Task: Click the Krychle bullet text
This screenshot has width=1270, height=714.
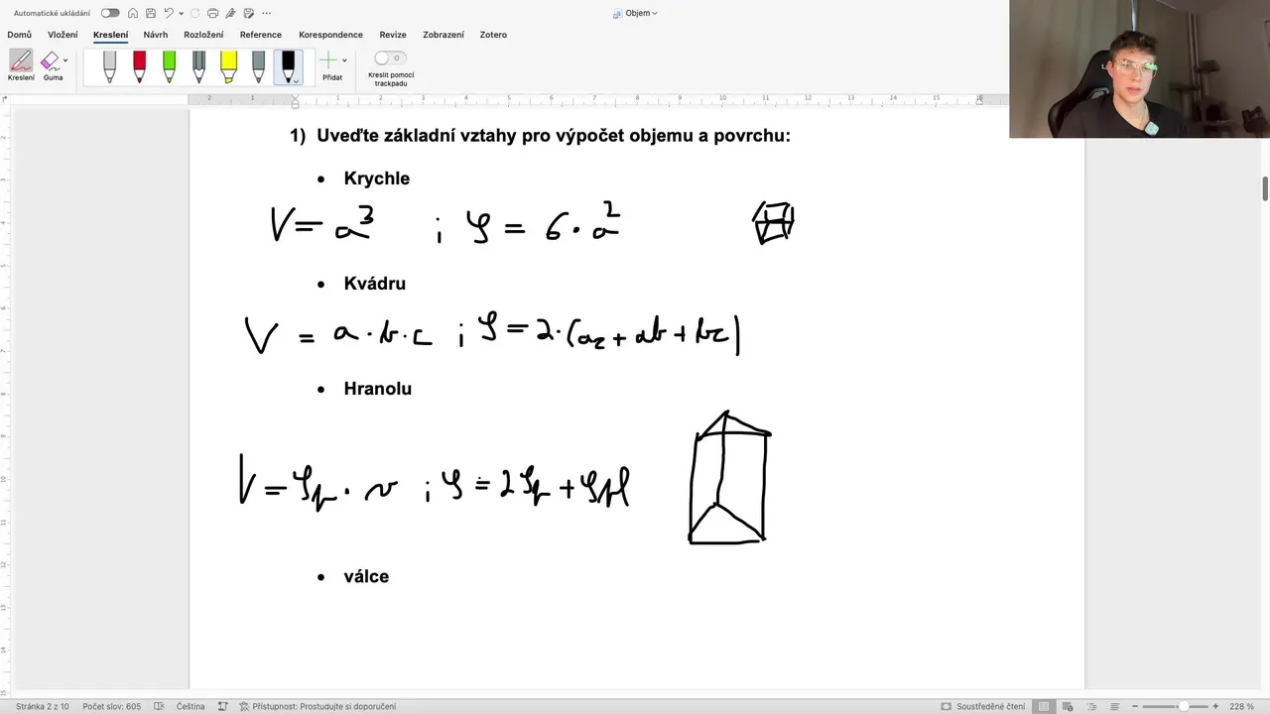Action: [x=377, y=178]
